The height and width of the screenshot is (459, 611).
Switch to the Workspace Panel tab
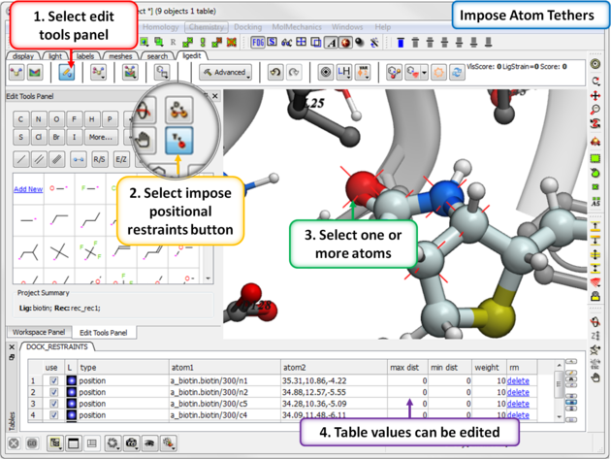(37, 333)
